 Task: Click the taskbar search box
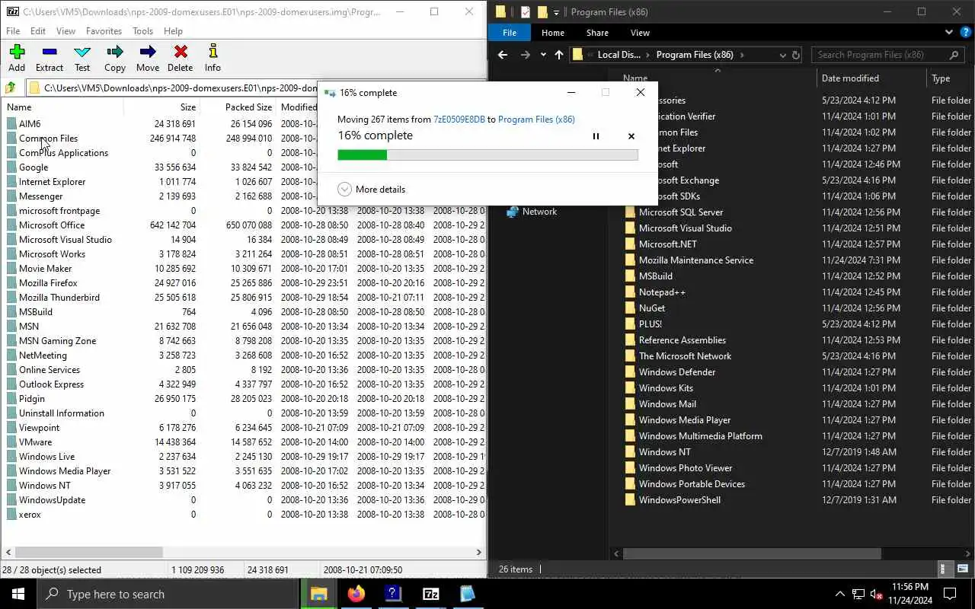click(168, 594)
